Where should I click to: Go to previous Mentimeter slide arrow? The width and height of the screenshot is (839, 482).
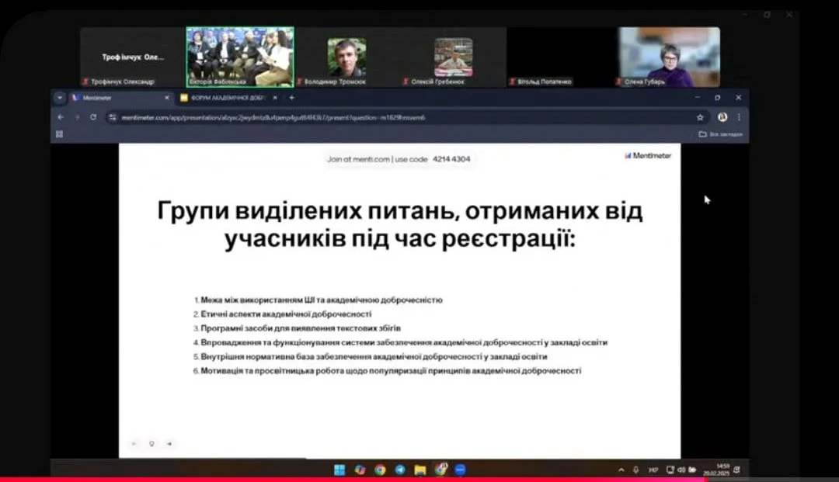click(x=134, y=444)
